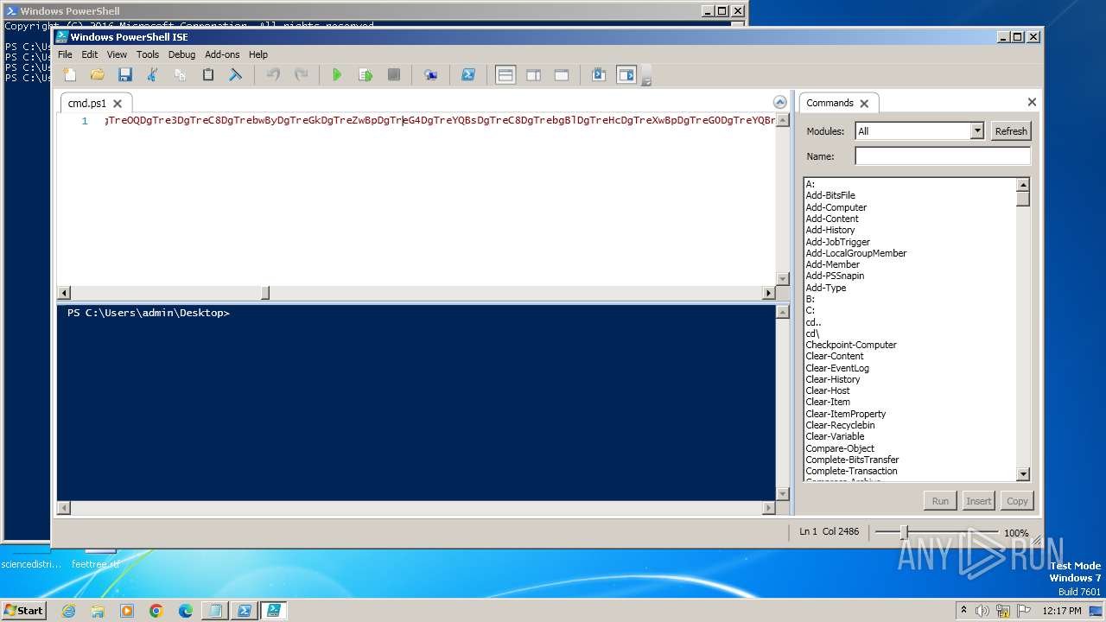1106x622 pixels.
Task: Show script pane on top layout icon
Action: 505,75
